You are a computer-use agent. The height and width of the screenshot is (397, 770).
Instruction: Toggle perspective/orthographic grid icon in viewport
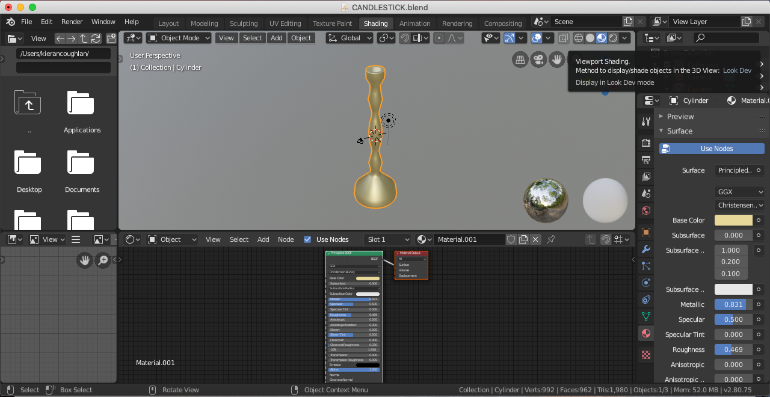(x=520, y=59)
